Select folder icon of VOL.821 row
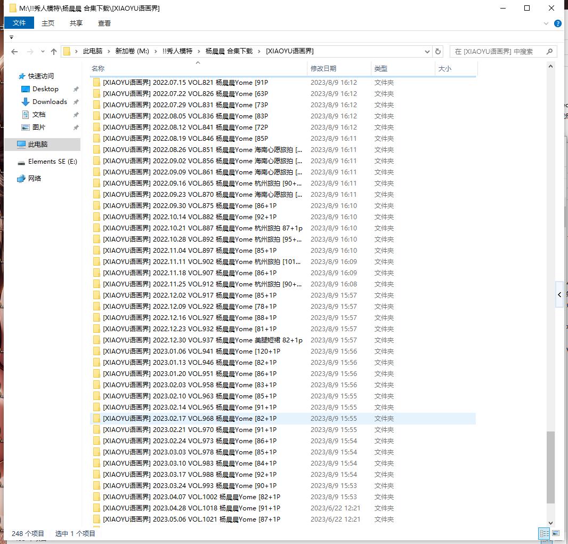Viewport: 568px width, 544px height. (96, 83)
